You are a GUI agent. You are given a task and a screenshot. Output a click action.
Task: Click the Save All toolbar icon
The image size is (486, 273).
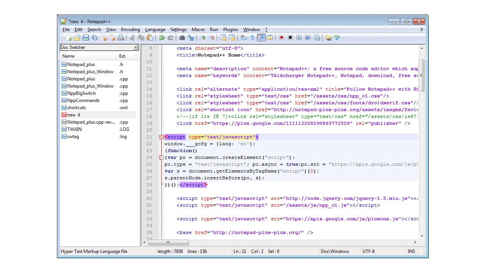(x=95, y=38)
